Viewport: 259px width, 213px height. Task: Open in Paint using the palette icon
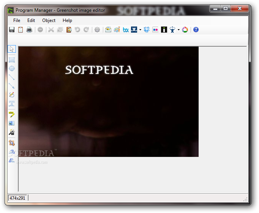(117, 30)
